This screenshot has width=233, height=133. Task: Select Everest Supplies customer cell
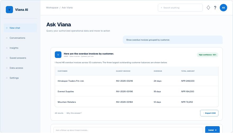pos(66,91)
